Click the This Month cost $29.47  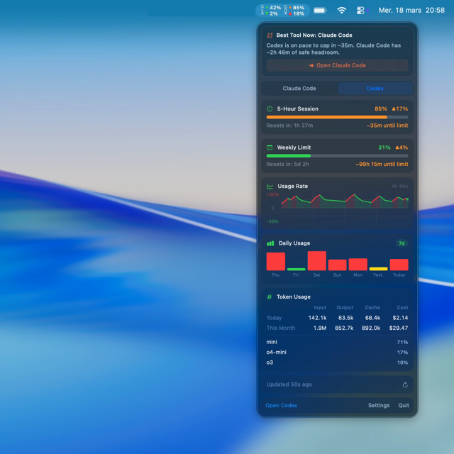pos(399,328)
